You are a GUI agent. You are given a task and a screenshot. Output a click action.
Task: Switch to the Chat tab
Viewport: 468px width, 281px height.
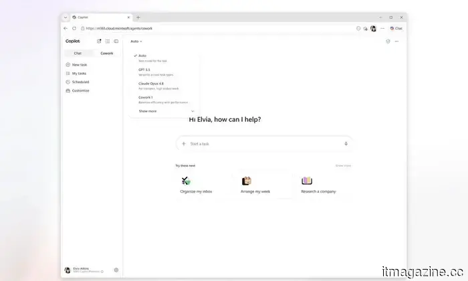tap(78, 53)
